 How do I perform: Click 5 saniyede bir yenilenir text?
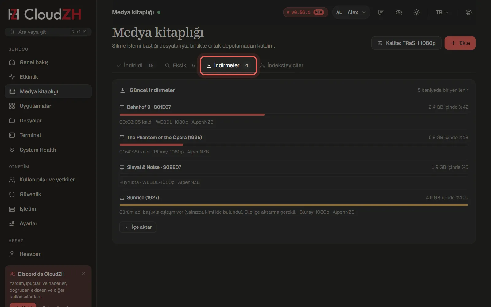tap(443, 90)
